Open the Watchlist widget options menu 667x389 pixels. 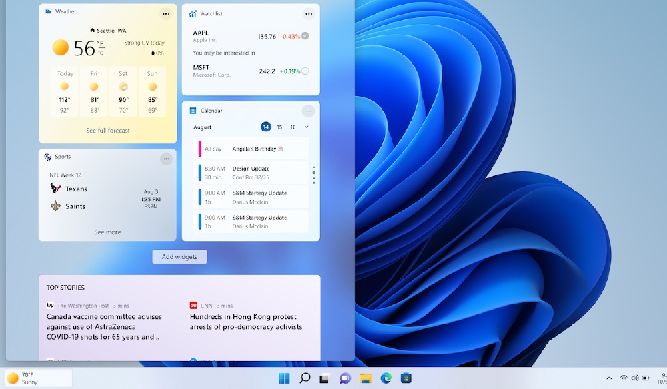coord(309,13)
